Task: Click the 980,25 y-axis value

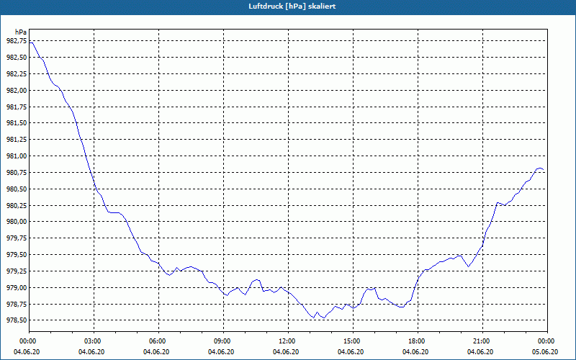Action: pyautogui.click(x=17, y=206)
